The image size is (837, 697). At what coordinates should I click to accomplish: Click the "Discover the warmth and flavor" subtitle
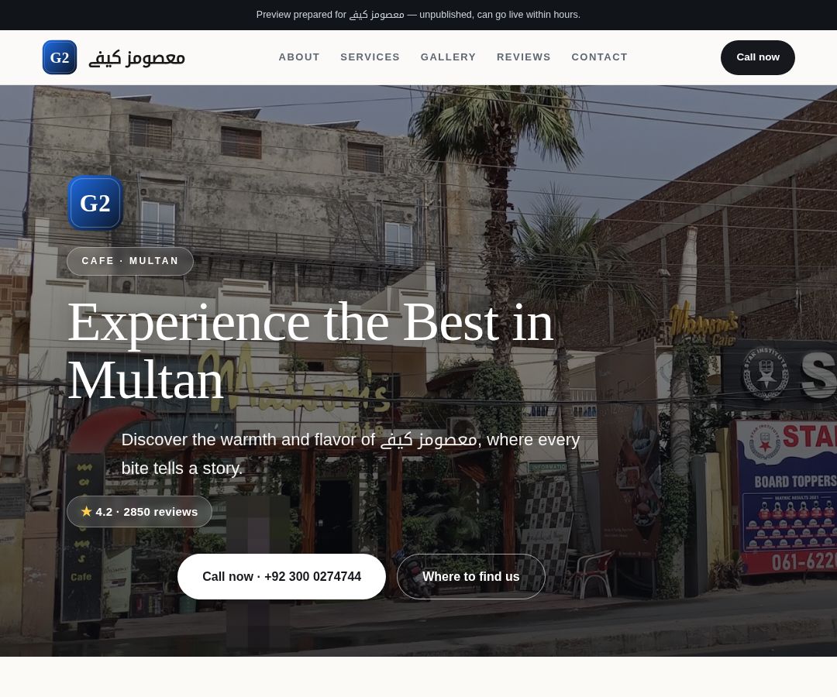tap(350, 454)
